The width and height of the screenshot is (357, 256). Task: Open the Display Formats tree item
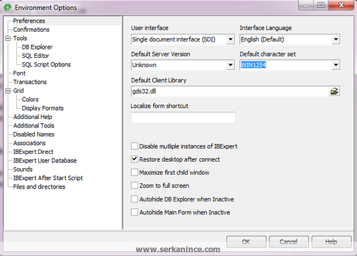click(x=43, y=108)
